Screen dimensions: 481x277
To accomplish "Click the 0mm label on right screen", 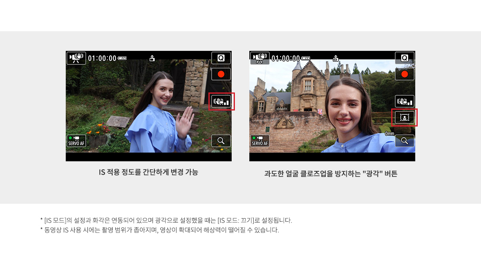I will (390, 133).
